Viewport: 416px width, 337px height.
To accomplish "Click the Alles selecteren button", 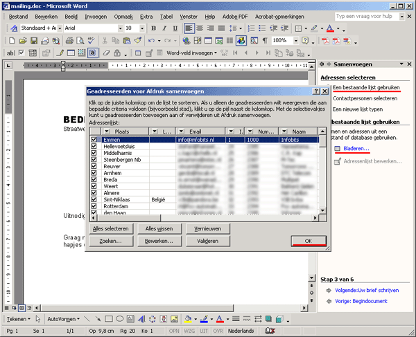I will tap(111, 228).
